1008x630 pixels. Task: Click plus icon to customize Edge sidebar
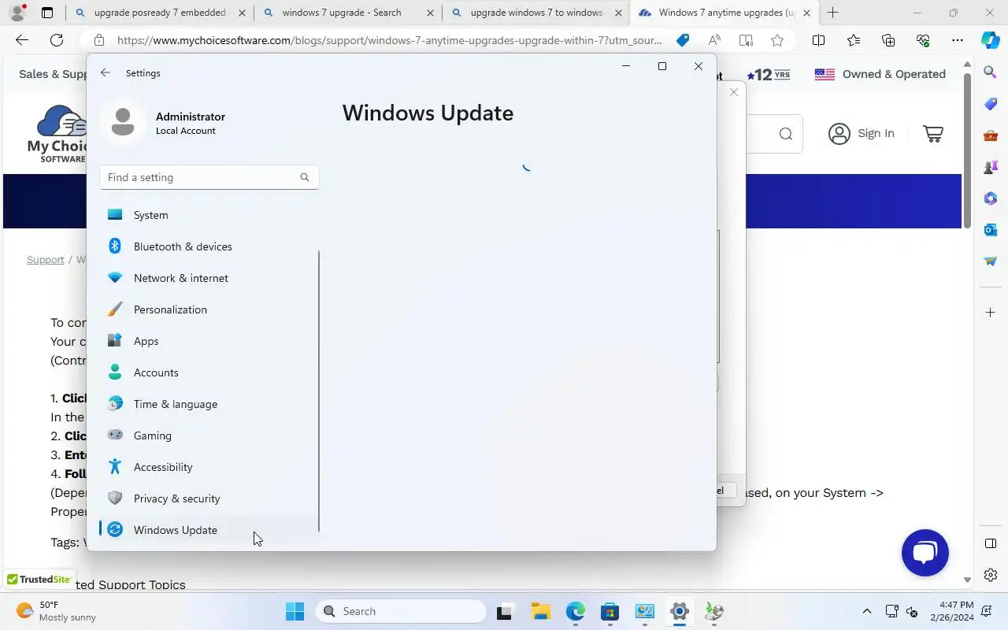(991, 313)
